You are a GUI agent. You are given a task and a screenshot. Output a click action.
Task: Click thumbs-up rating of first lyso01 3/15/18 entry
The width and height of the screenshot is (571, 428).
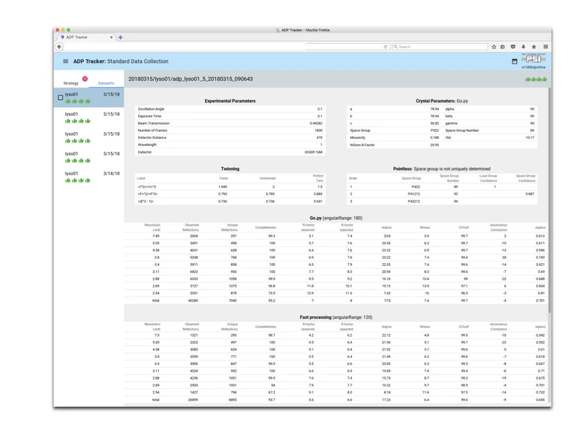pyautogui.click(x=77, y=101)
